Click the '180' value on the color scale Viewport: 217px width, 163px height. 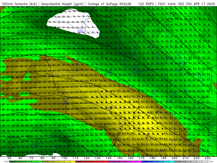(x=152, y=158)
